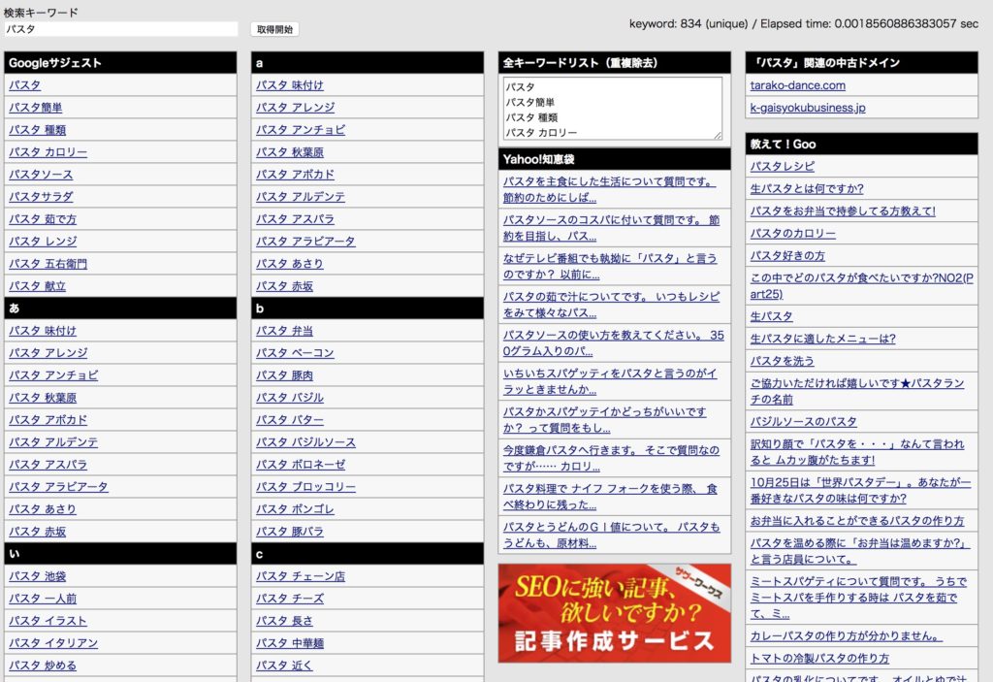Click inside the 検索キーワード input field
Image resolution: width=993 pixels, height=682 pixels.
tap(120, 28)
